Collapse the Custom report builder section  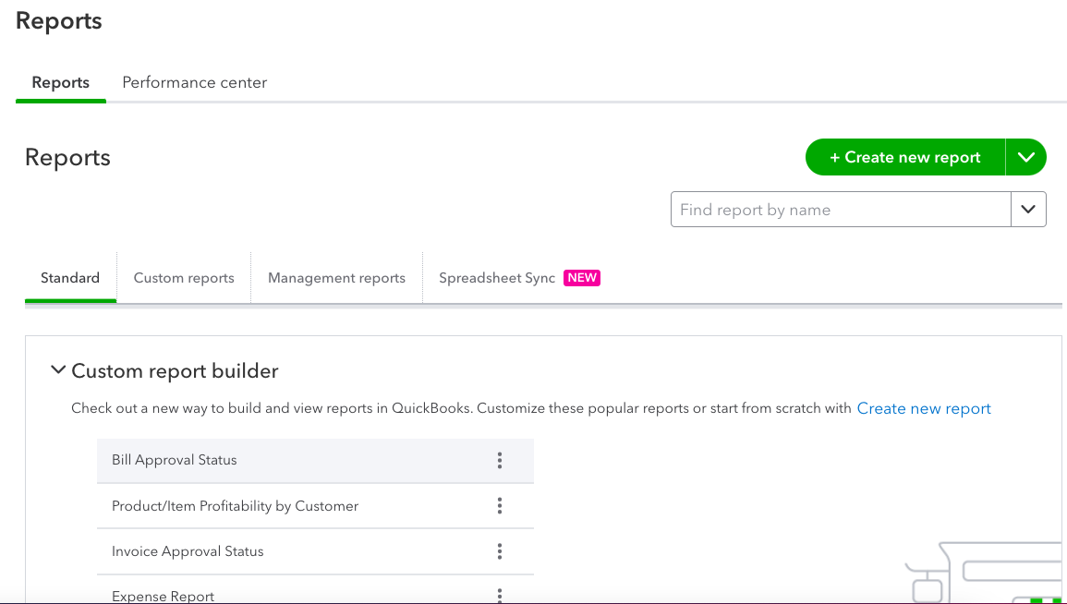click(x=58, y=370)
